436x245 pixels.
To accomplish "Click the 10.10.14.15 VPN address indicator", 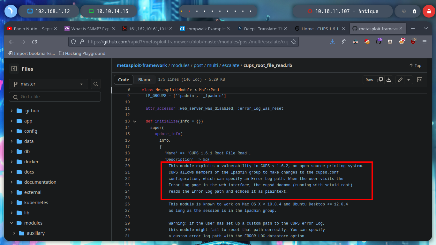I will 108,11.
